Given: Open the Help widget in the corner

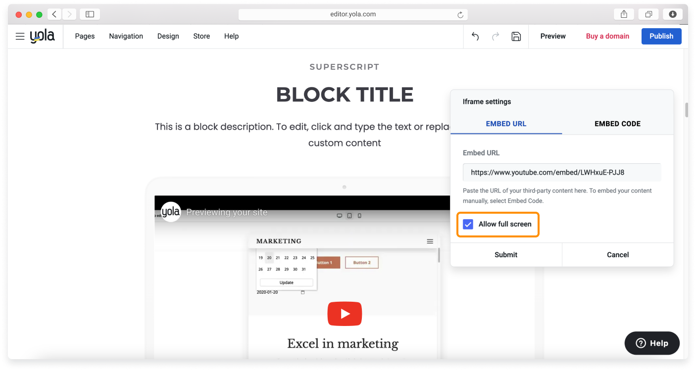Looking at the screenshot, I should [652, 343].
